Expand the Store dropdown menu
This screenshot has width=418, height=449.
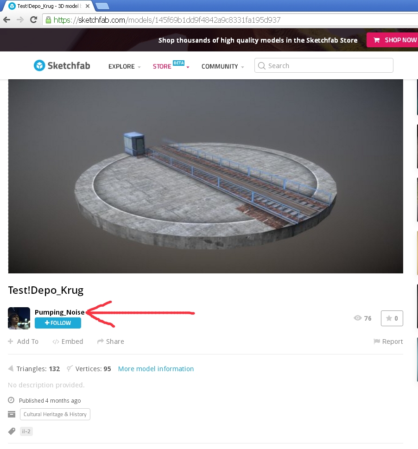[x=171, y=66]
